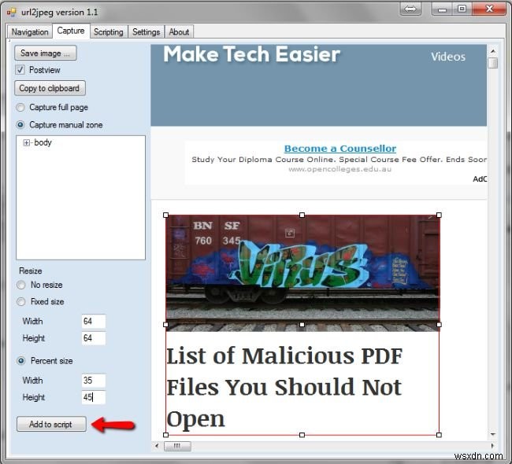The width and height of the screenshot is (512, 464).
Task: Click the Become a Counsellor ad link
Action: pos(340,149)
